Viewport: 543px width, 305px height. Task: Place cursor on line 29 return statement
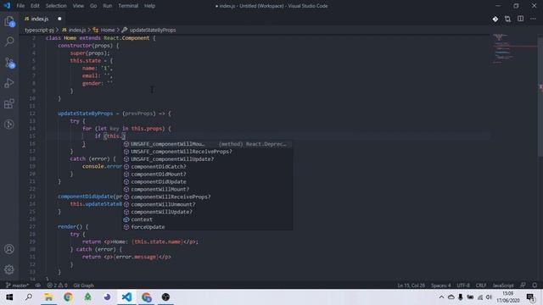click(140, 241)
